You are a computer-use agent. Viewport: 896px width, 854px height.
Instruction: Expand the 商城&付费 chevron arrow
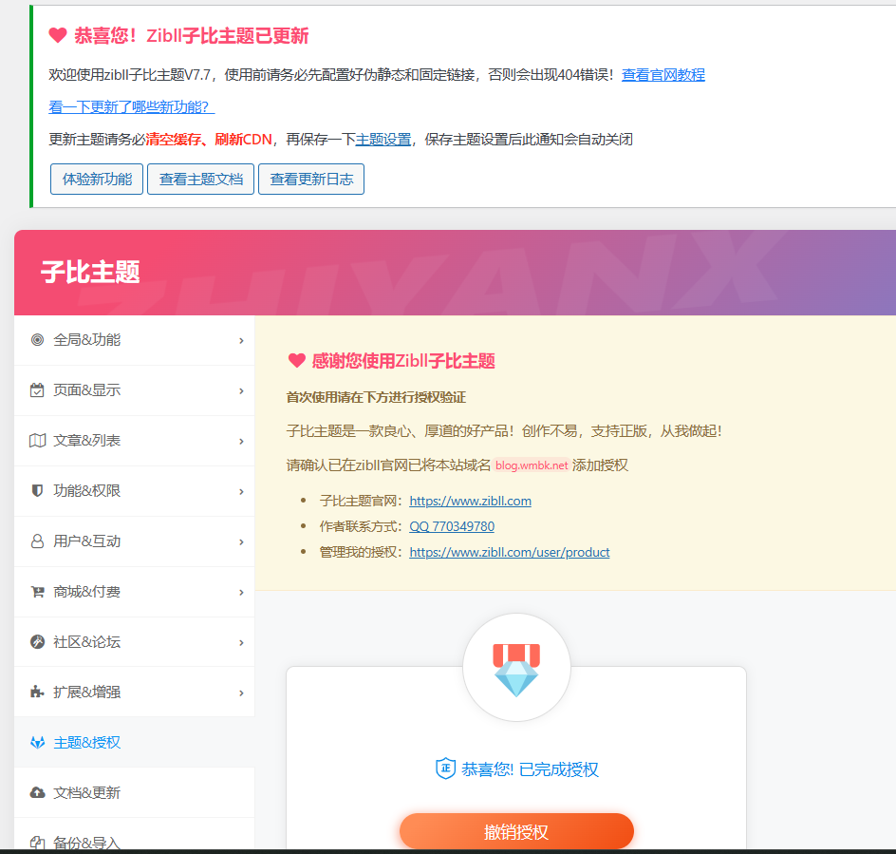coord(241,592)
